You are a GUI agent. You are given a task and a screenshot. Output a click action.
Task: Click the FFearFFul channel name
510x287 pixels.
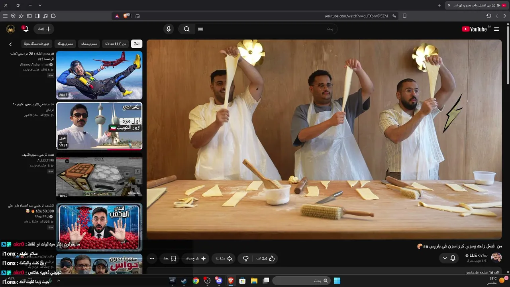point(41,216)
